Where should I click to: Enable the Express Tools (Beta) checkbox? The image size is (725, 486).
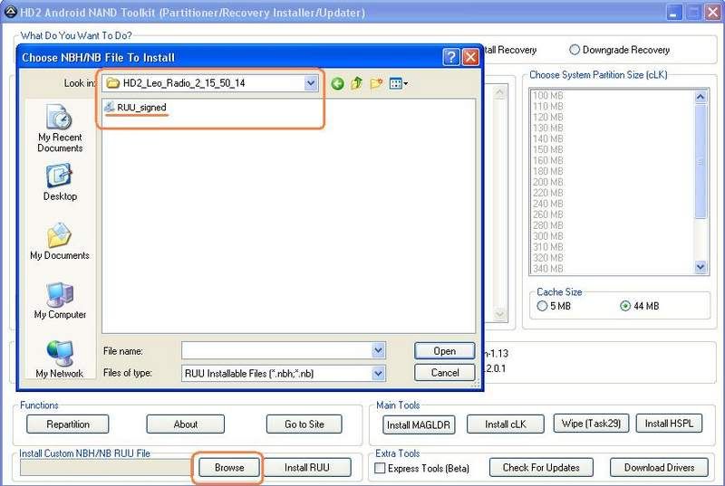point(381,468)
